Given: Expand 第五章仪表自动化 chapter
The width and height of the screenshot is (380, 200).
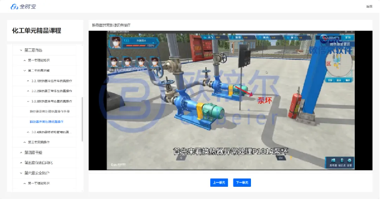Looking at the screenshot, I should 21,163.
